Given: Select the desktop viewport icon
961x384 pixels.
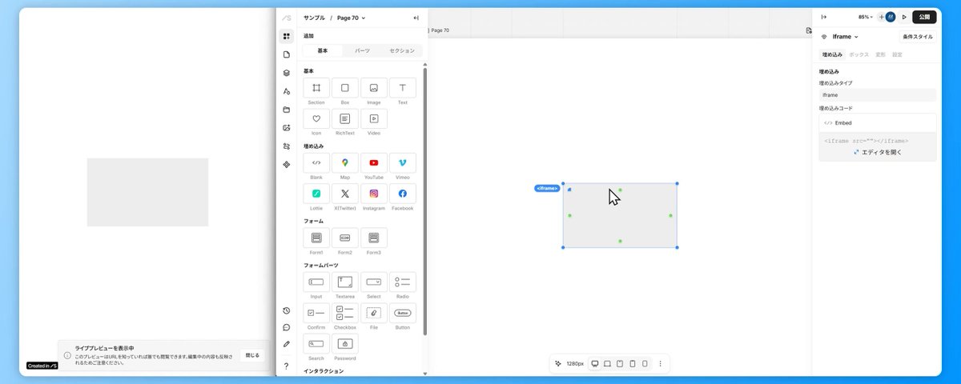Looking at the screenshot, I should tap(595, 363).
